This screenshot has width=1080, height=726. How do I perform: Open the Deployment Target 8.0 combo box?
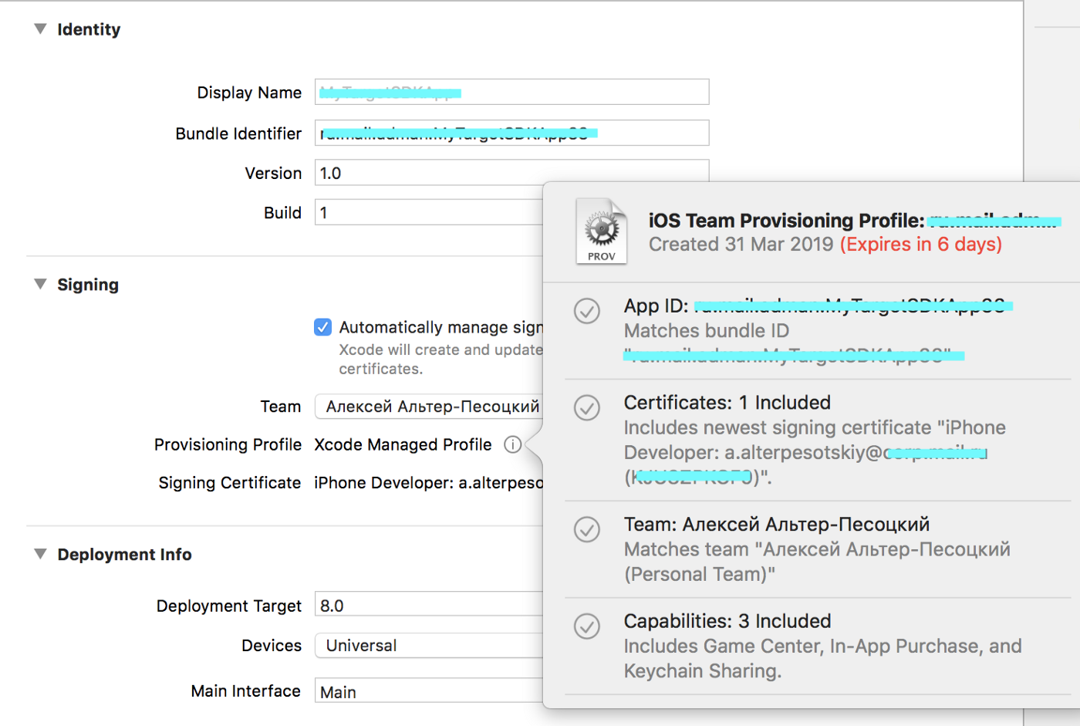[x=429, y=606]
